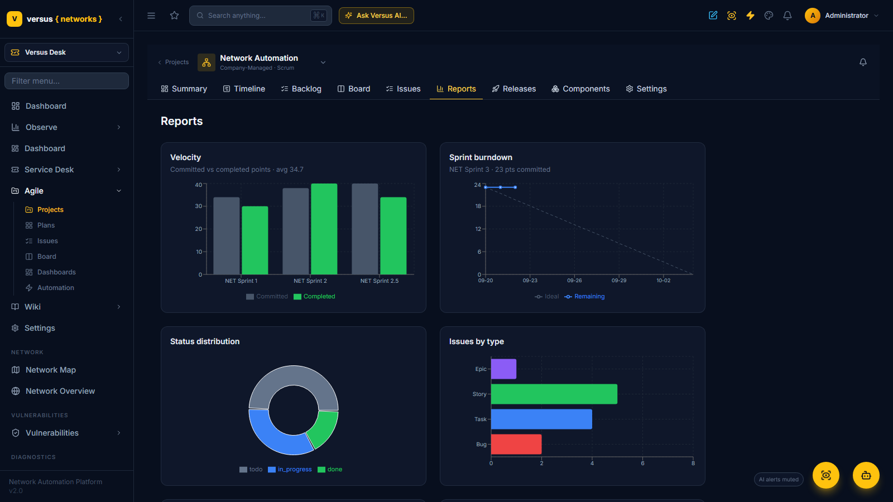
Task: Open notifications bell in top header
Action: click(788, 16)
